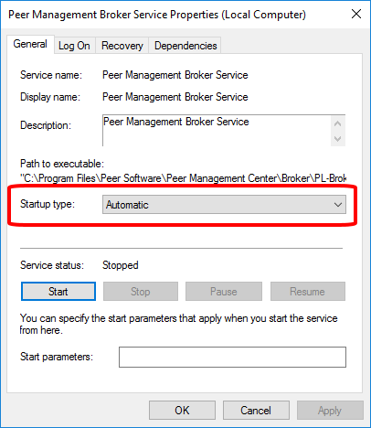Open the Recovery tab
The height and width of the screenshot is (428, 371).
(122, 46)
